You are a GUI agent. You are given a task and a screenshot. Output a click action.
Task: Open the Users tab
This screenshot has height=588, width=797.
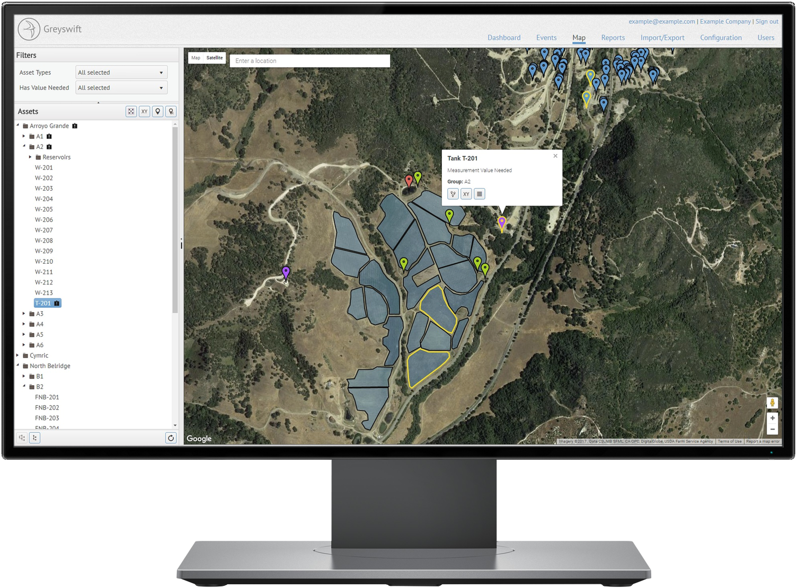(766, 38)
